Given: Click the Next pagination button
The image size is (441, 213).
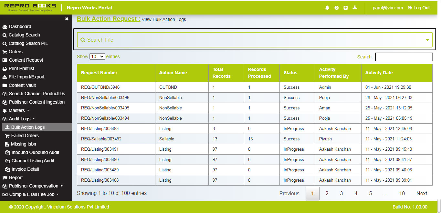Looking at the screenshot, I should [x=422, y=193].
